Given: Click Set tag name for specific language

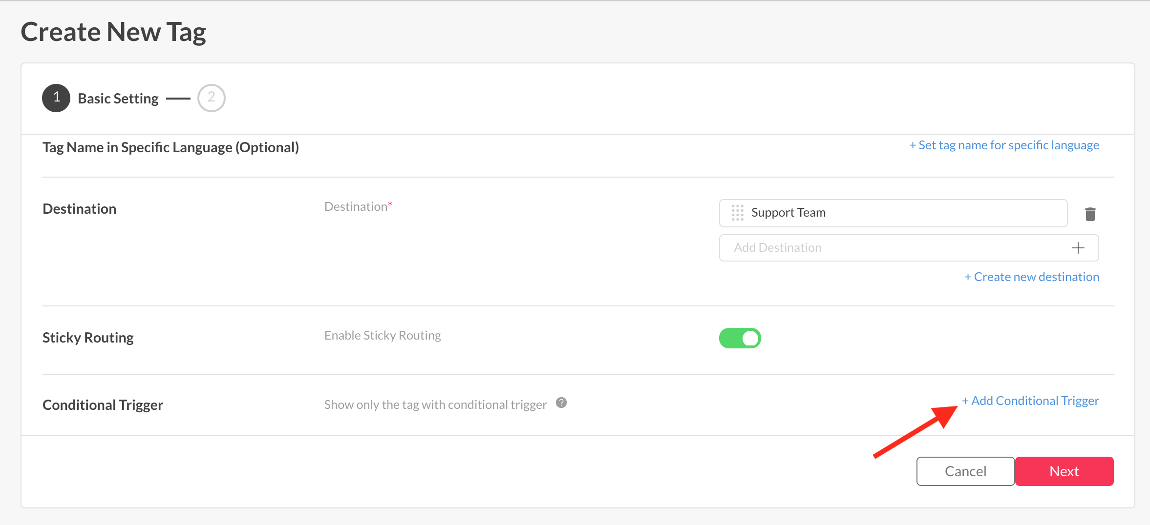Looking at the screenshot, I should point(1004,145).
